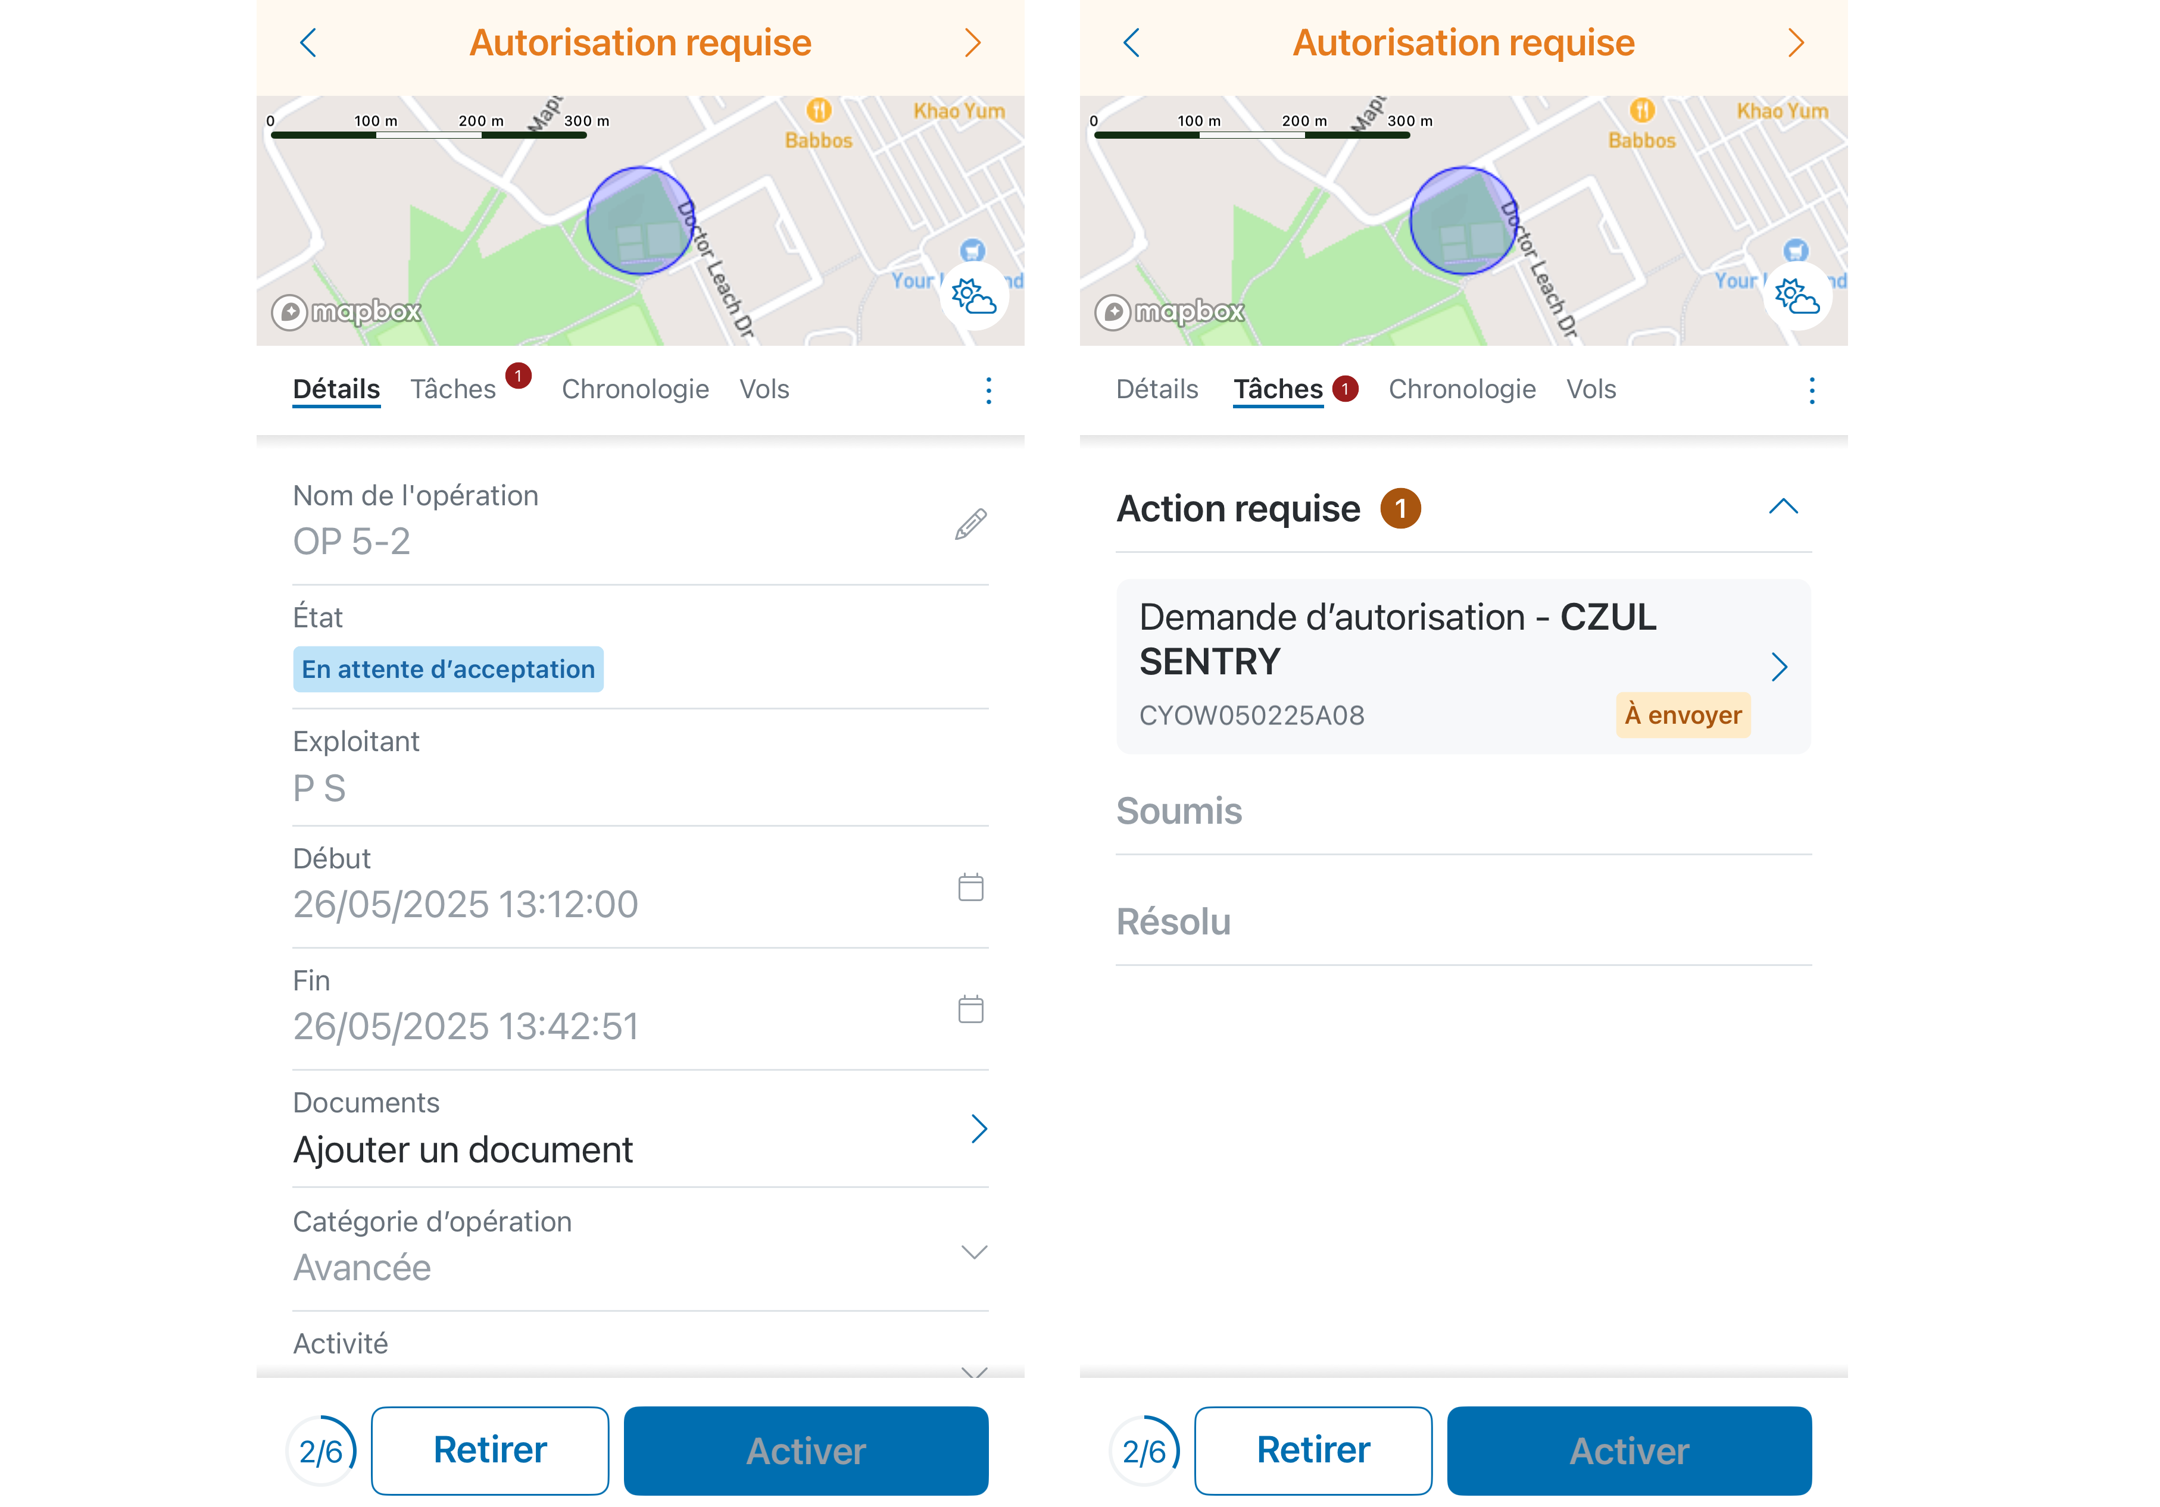Tap the pencil icon beside OP 5-2
The image size is (2160, 1507).
[x=970, y=524]
